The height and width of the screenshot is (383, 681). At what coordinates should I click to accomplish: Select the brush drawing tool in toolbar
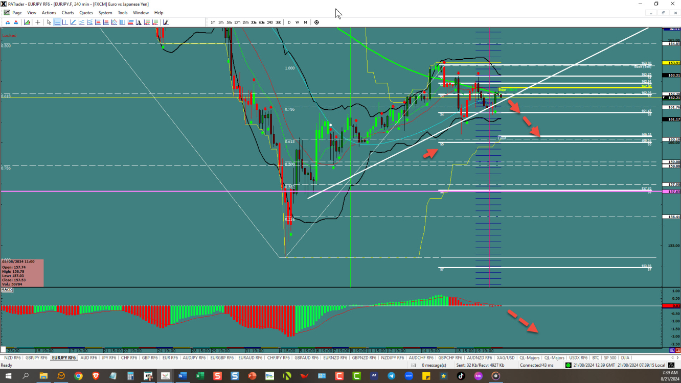[166, 22]
